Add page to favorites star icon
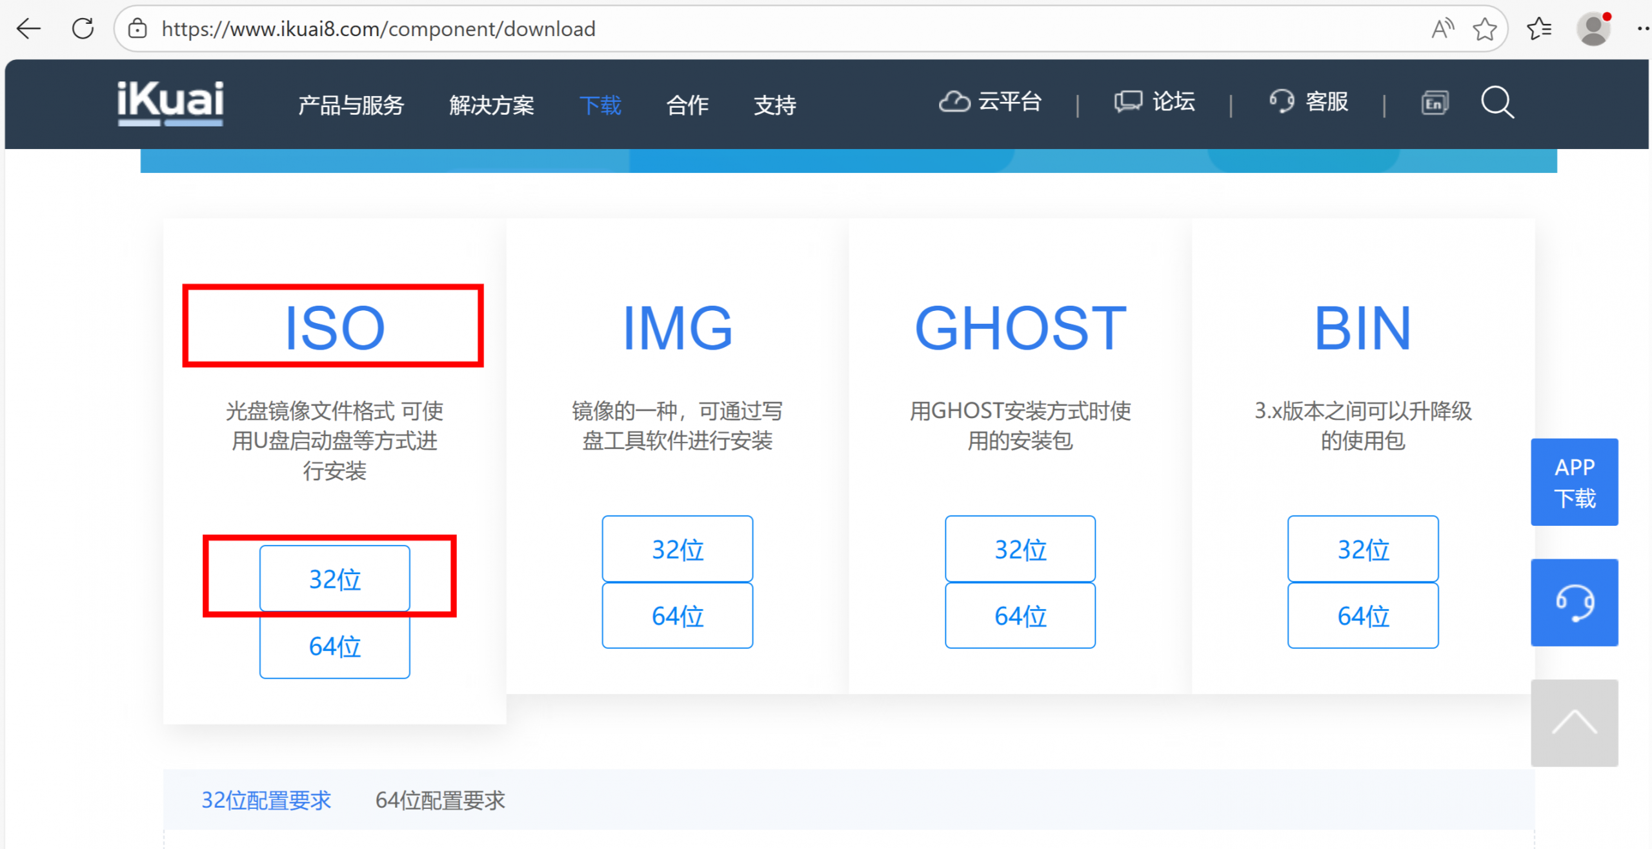This screenshot has width=1652, height=849. 1484,29
